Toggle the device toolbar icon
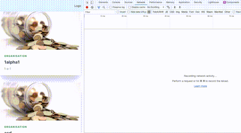This screenshot has width=241, height=133. (x=92, y=2)
